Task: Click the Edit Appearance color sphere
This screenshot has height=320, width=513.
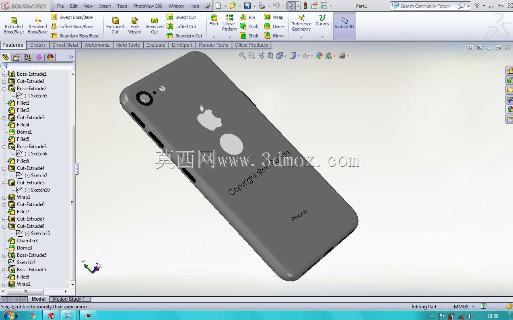Action: point(319,56)
